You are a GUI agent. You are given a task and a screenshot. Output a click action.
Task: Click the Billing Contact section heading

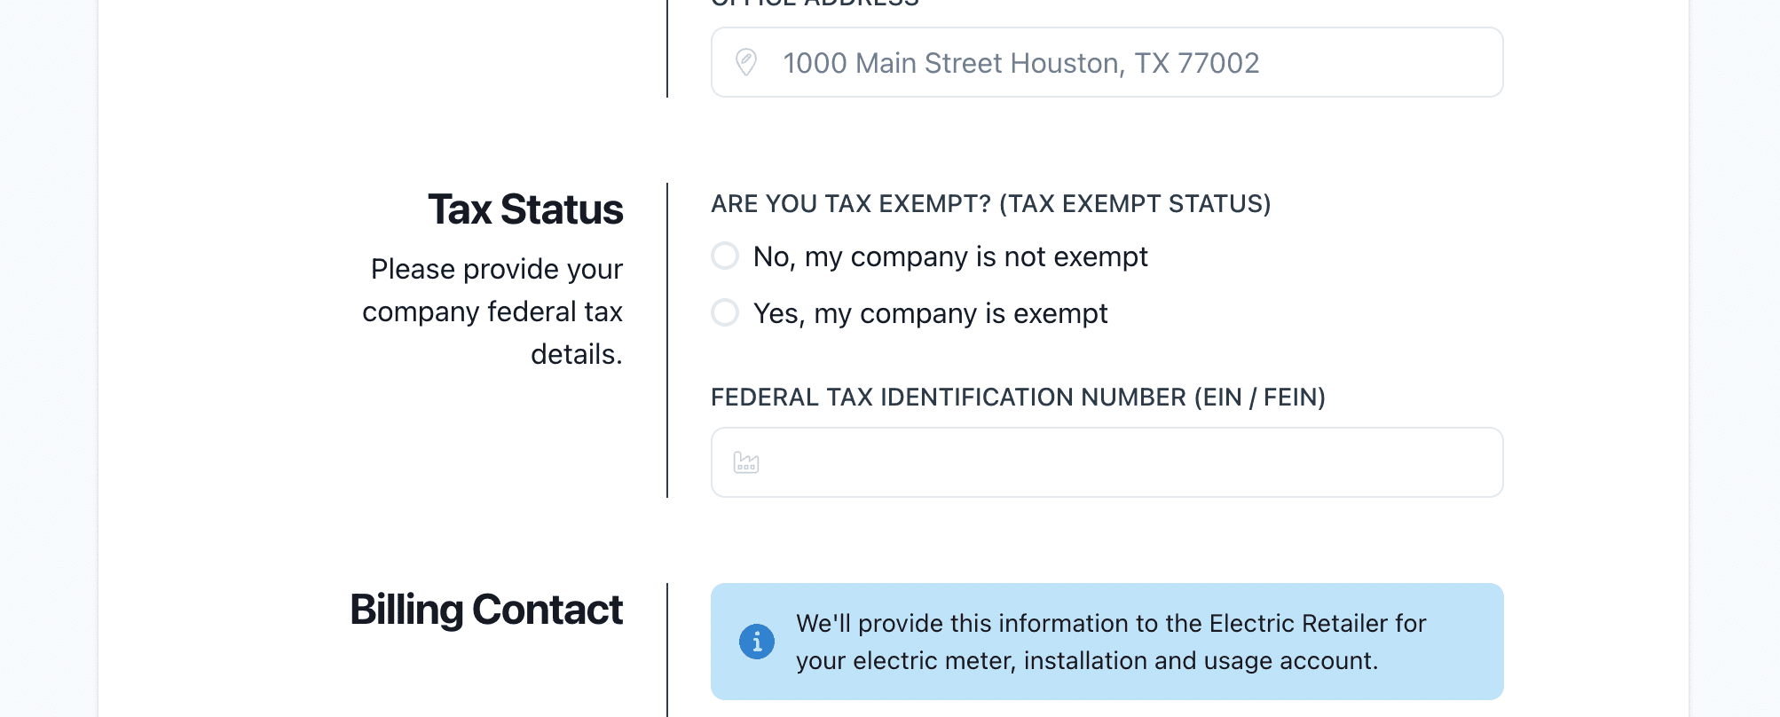point(486,610)
